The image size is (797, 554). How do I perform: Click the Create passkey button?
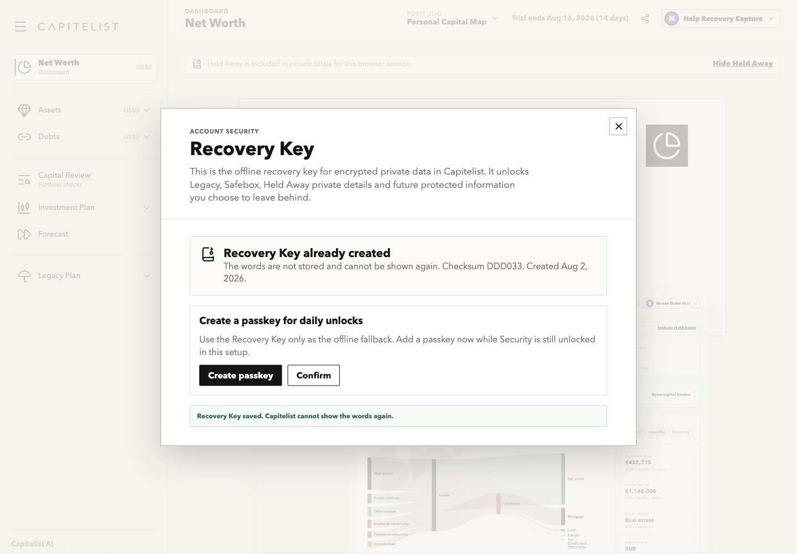click(241, 376)
